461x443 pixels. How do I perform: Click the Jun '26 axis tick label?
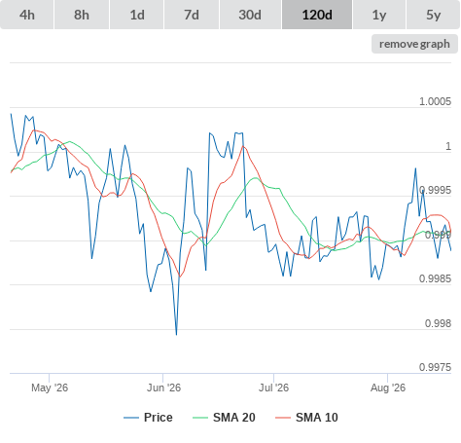click(x=163, y=388)
